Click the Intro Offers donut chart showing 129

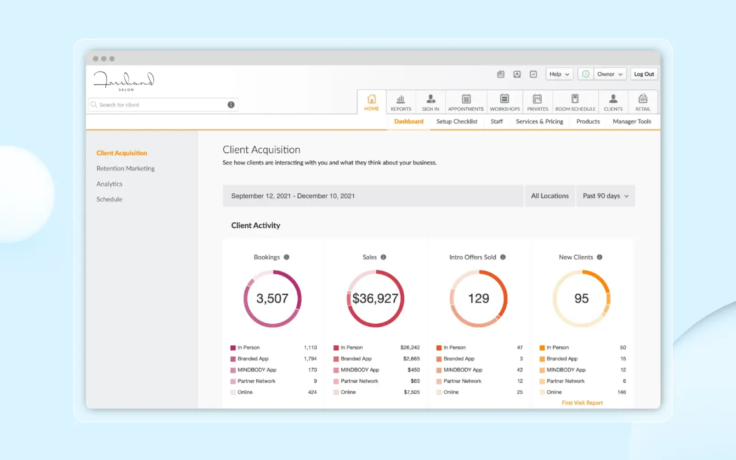478,298
